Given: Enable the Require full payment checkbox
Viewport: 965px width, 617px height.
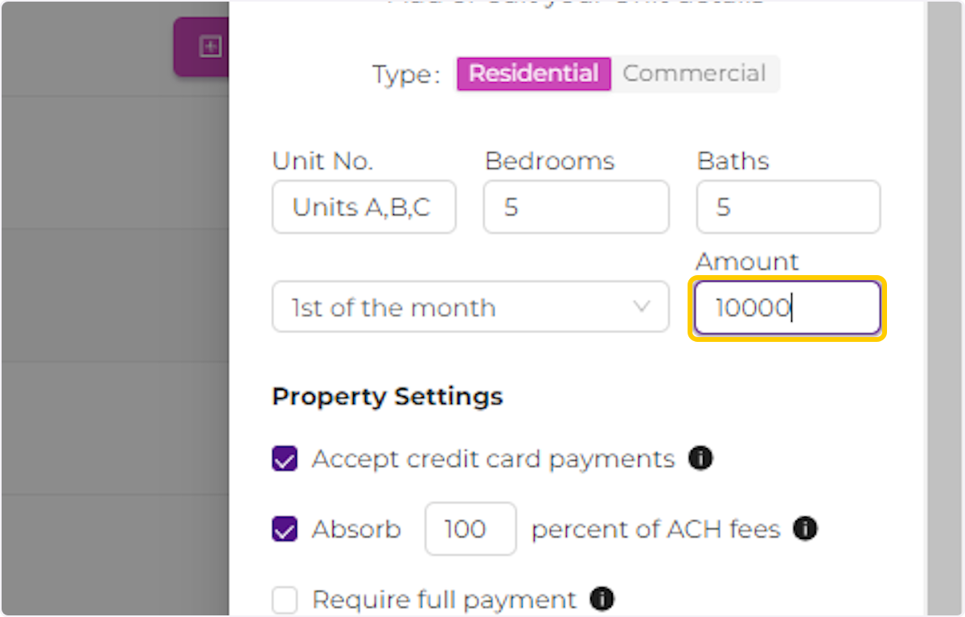Looking at the screenshot, I should coord(285,599).
